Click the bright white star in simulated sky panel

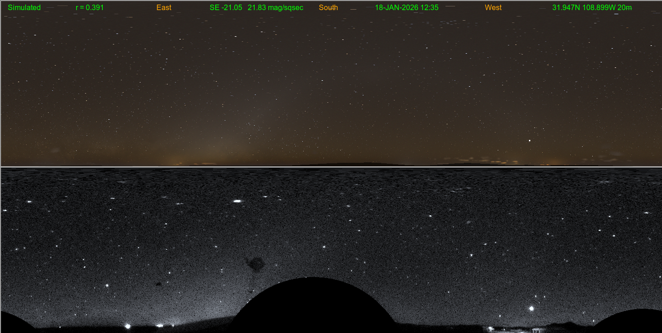529,141
